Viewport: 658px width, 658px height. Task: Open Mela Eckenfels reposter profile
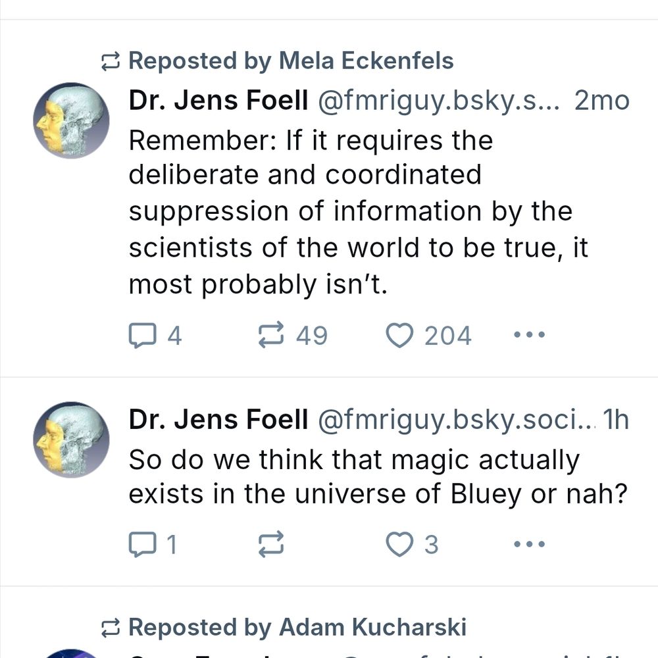pos(366,61)
